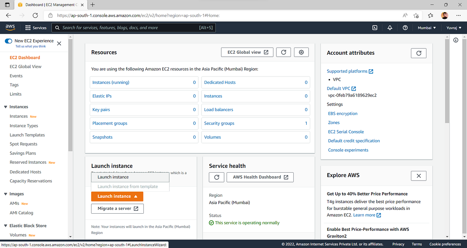
Task: Collapse the Images section in sidebar
Action: (x=5, y=194)
